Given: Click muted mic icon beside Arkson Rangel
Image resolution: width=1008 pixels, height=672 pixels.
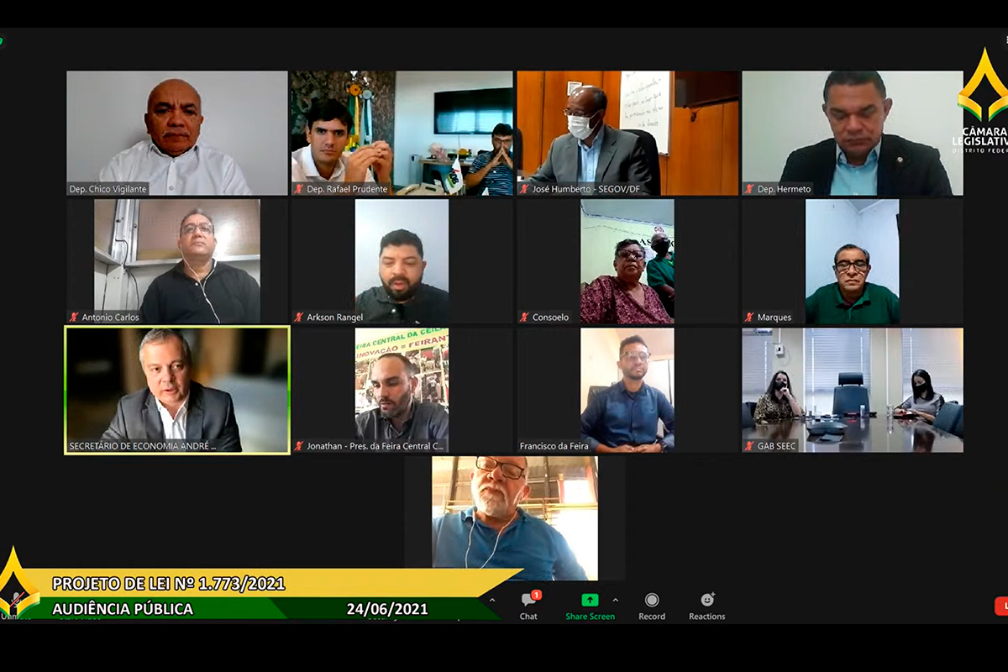Looking at the screenshot, I should (x=299, y=318).
